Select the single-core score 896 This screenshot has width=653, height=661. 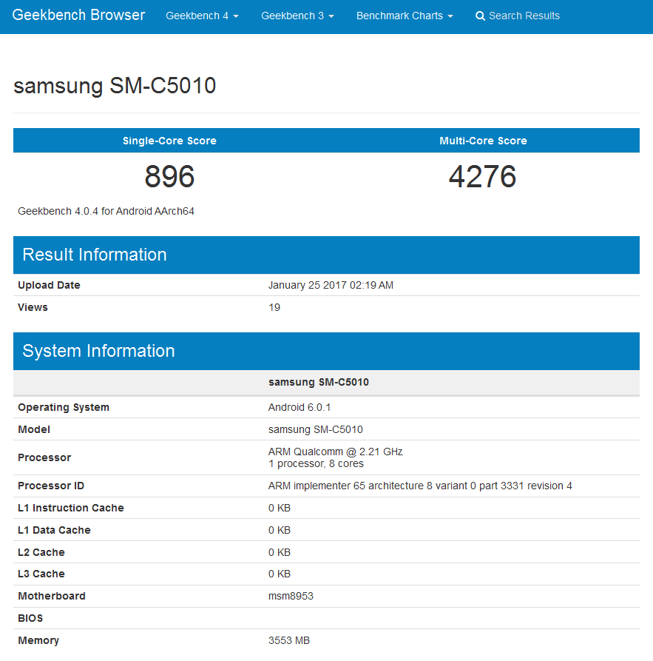coord(169,176)
